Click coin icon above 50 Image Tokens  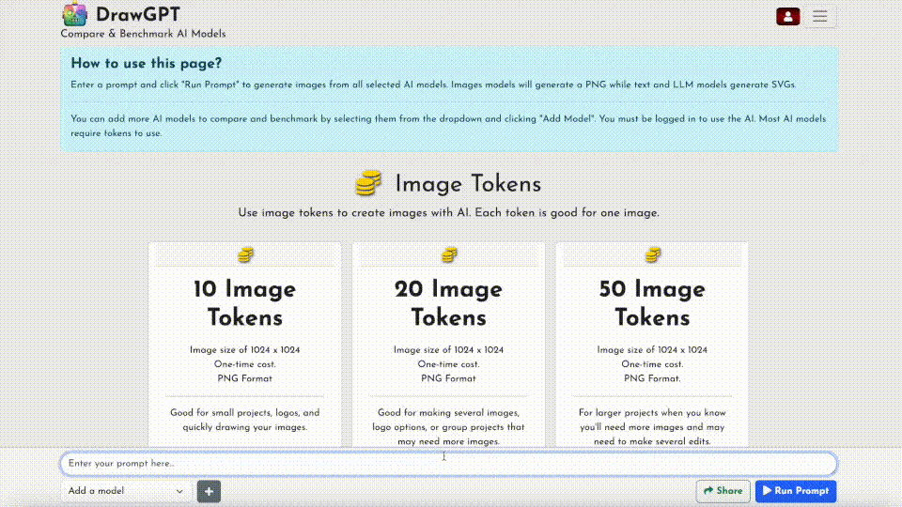652,255
